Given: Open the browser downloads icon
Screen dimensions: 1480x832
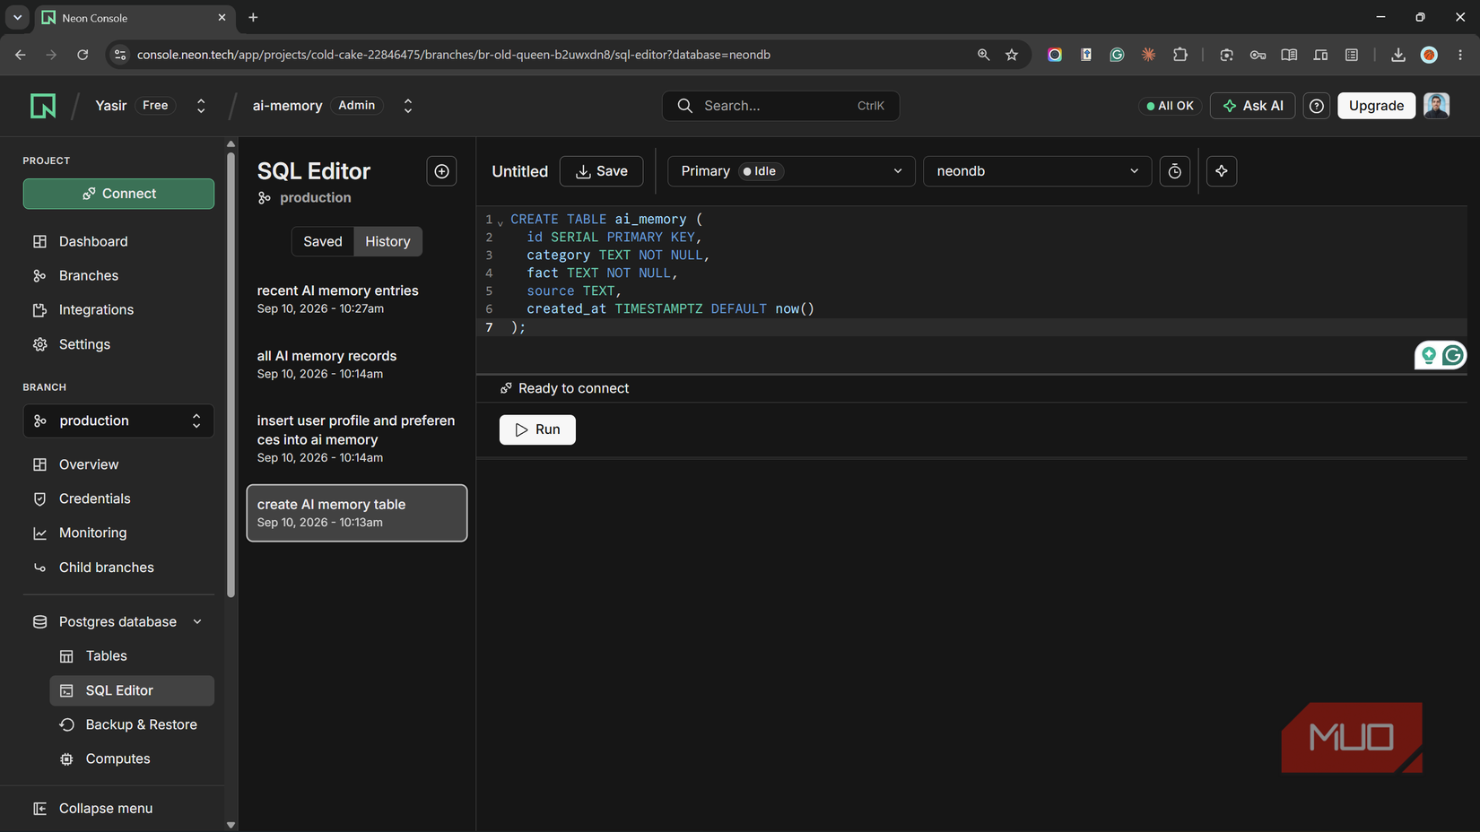Looking at the screenshot, I should (1397, 55).
